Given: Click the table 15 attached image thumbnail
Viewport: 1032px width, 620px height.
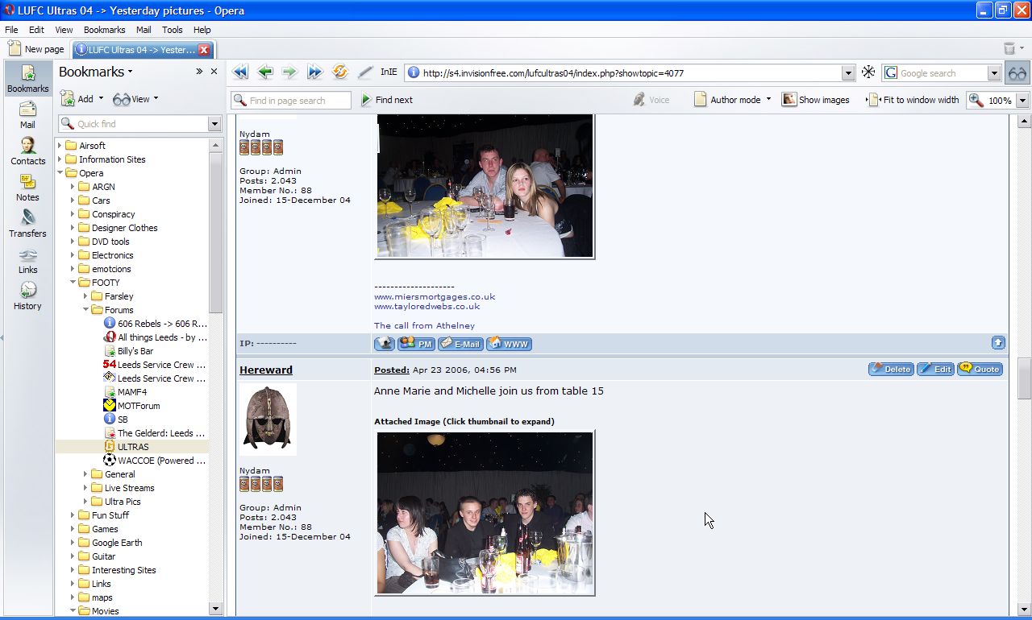Looking at the screenshot, I should (485, 513).
